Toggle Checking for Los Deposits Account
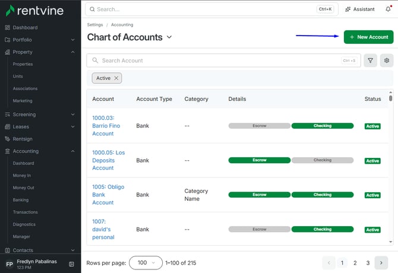This screenshot has height=273, width=398. 323,160
